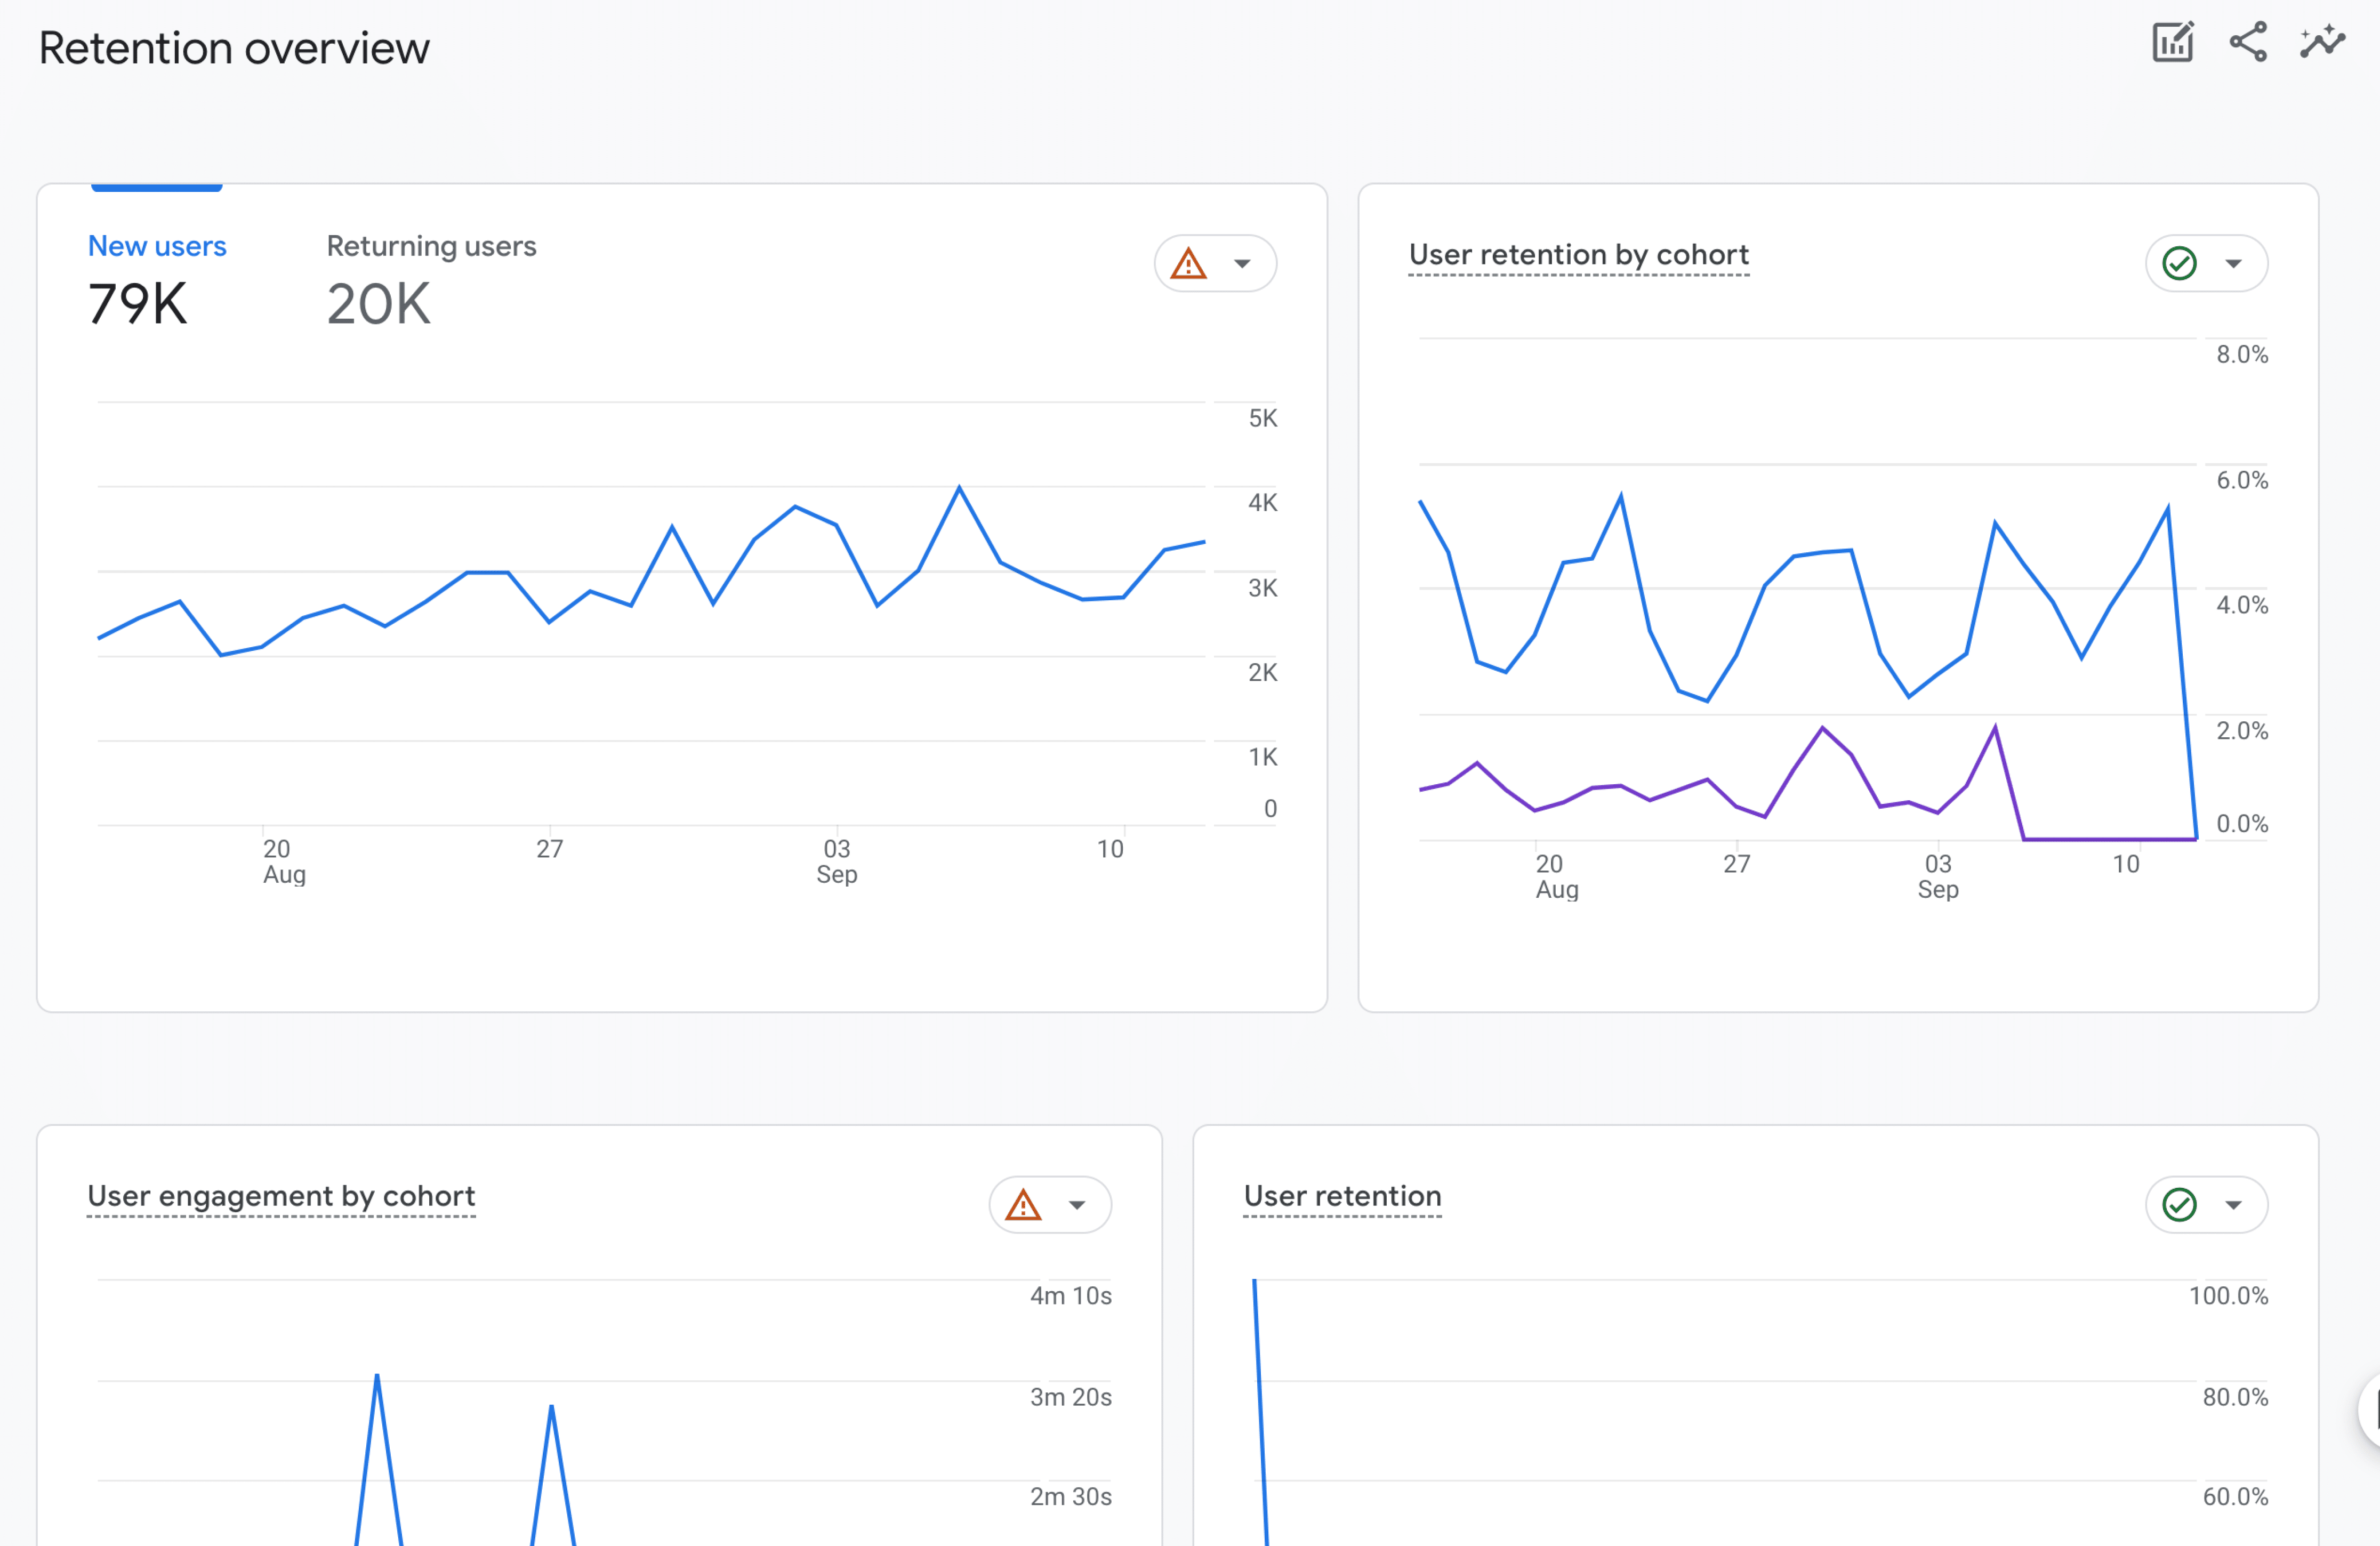Expand dropdown arrow on User retention by cohort

tap(2233, 264)
